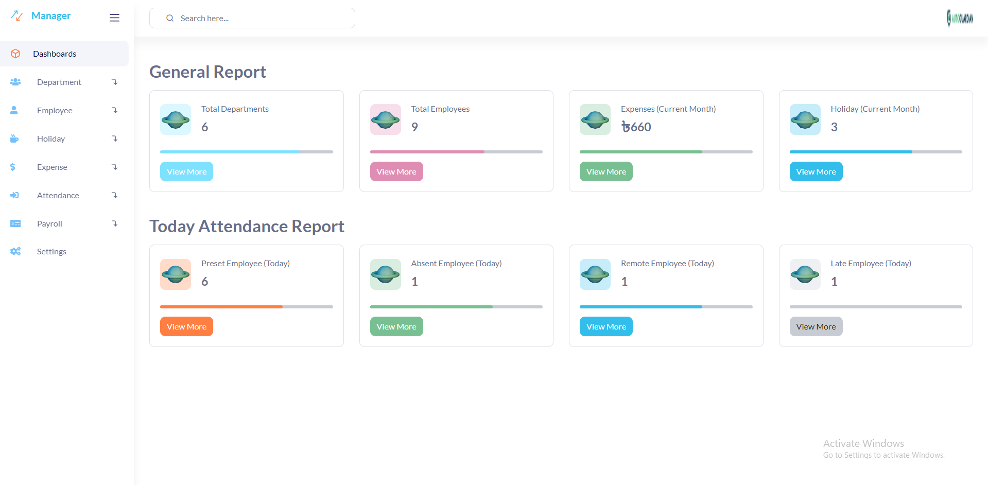Viewport: 988px width, 485px height.
Task: Click View More under Total Departments
Action: (186, 171)
